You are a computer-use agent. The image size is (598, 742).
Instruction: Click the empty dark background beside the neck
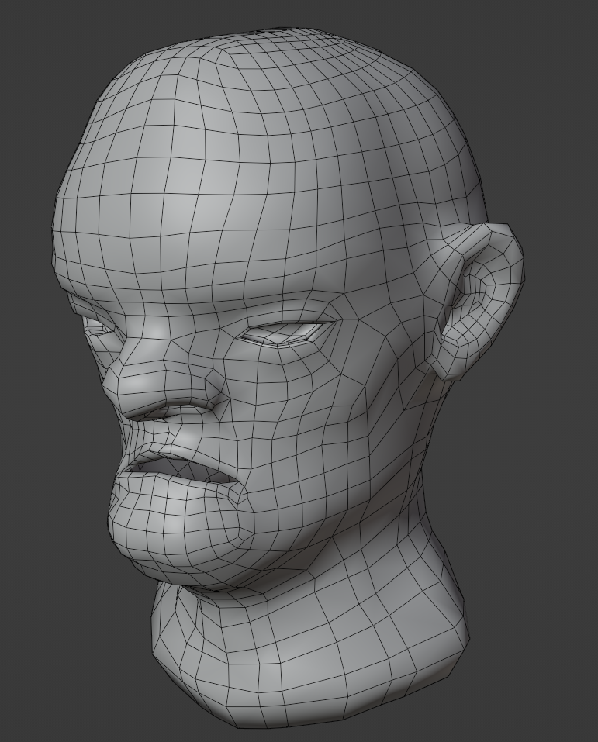[x=535, y=620]
